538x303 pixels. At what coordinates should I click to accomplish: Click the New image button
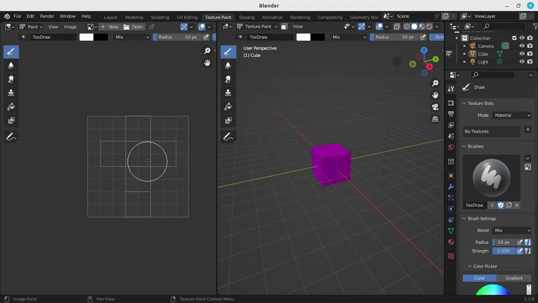(x=109, y=27)
